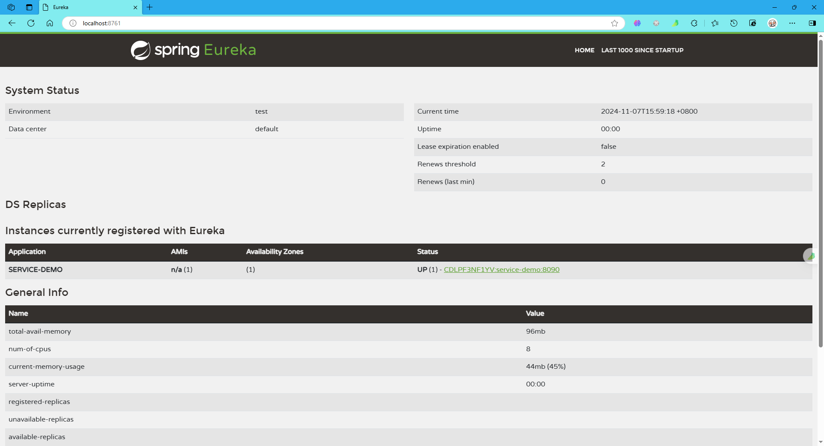The width and height of the screenshot is (824, 446).
Task: Click the General Info heading
Action: click(x=37, y=292)
